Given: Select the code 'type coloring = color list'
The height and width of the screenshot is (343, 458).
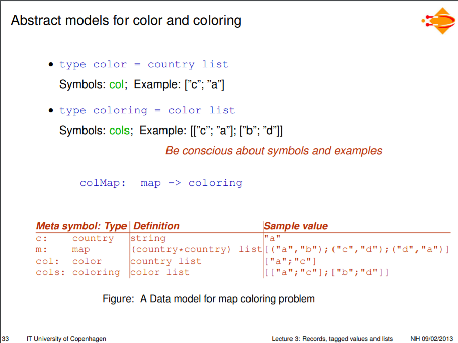Looking at the screenshot, I should 147,111.
